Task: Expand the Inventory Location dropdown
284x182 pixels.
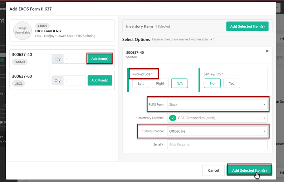Action: point(217,118)
